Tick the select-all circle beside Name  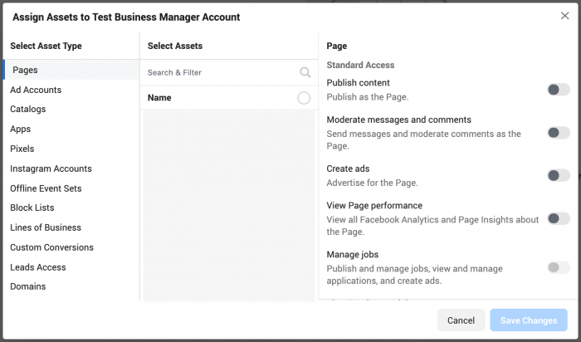pos(304,98)
